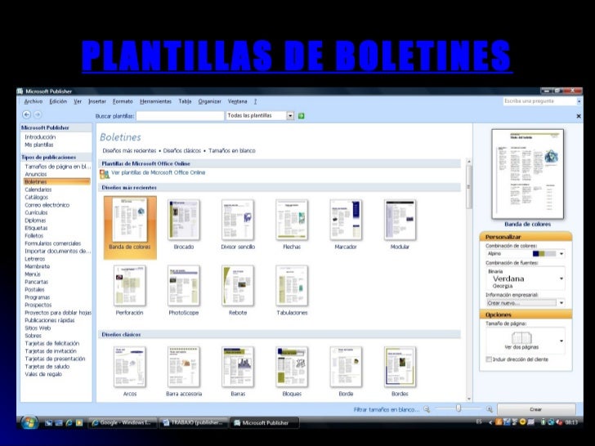Select the Tabulaciones template thumbnail

(x=292, y=286)
